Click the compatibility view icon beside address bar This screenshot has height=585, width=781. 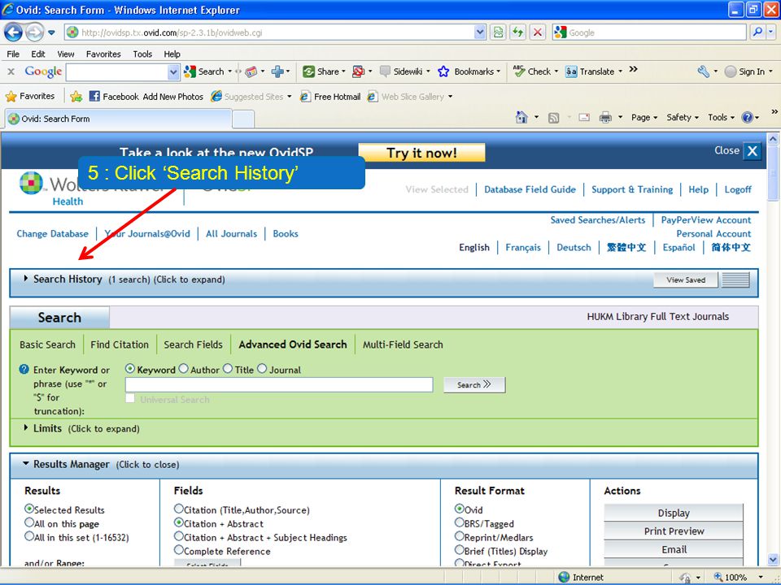pyautogui.click(x=498, y=32)
